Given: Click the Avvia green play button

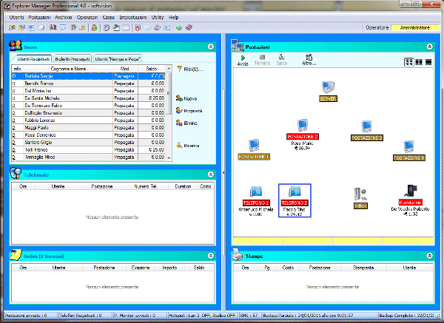Looking at the screenshot, I should coord(243,61).
